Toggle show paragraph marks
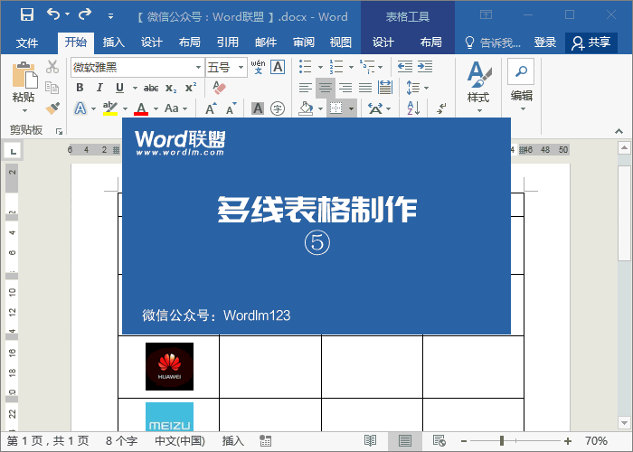This screenshot has height=452, width=633. (x=441, y=108)
